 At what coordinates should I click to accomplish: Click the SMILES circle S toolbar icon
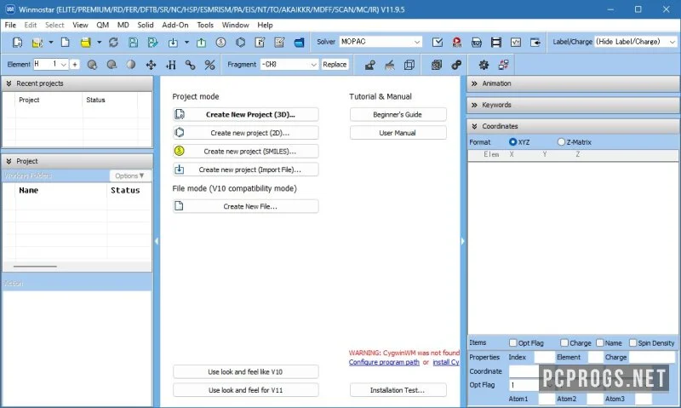coord(220,42)
